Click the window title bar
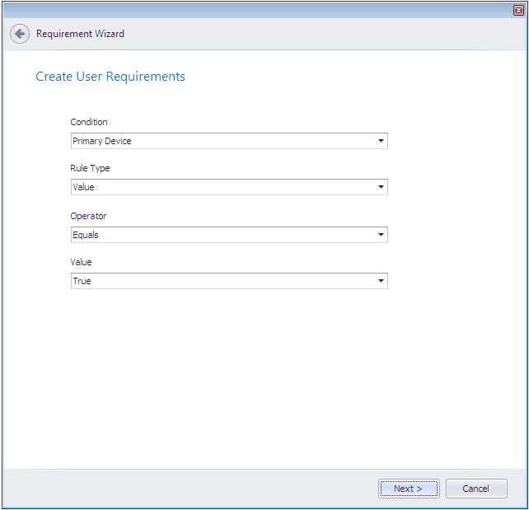Image resolution: width=529 pixels, height=510 pixels. point(247,9)
